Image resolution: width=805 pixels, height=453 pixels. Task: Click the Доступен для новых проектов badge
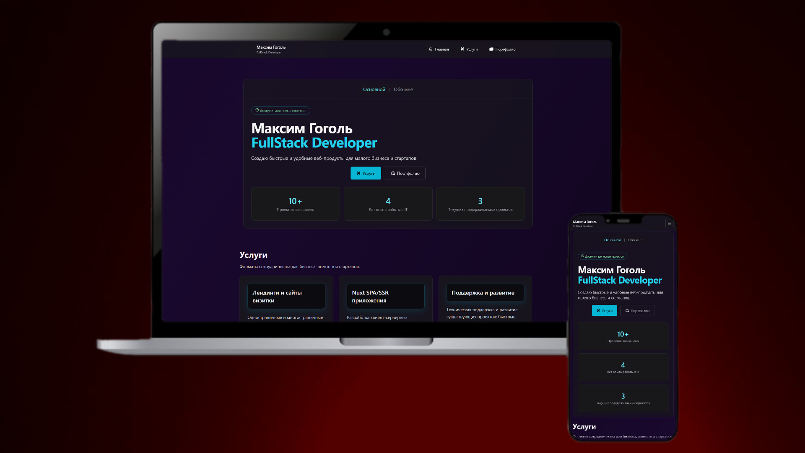[x=280, y=110]
